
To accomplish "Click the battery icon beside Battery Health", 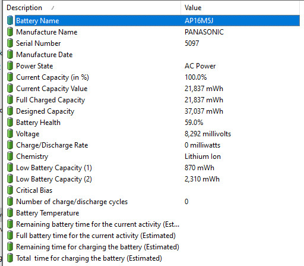I will click(x=10, y=122).
